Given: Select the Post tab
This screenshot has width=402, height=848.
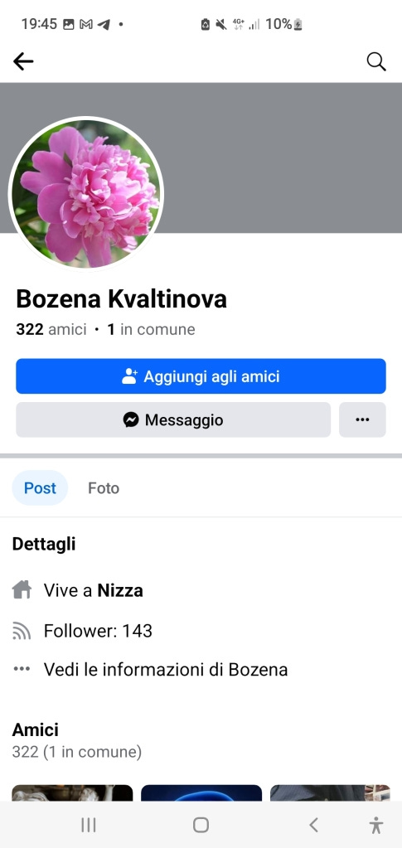Looking at the screenshot, I should click(x=40, y=487).
